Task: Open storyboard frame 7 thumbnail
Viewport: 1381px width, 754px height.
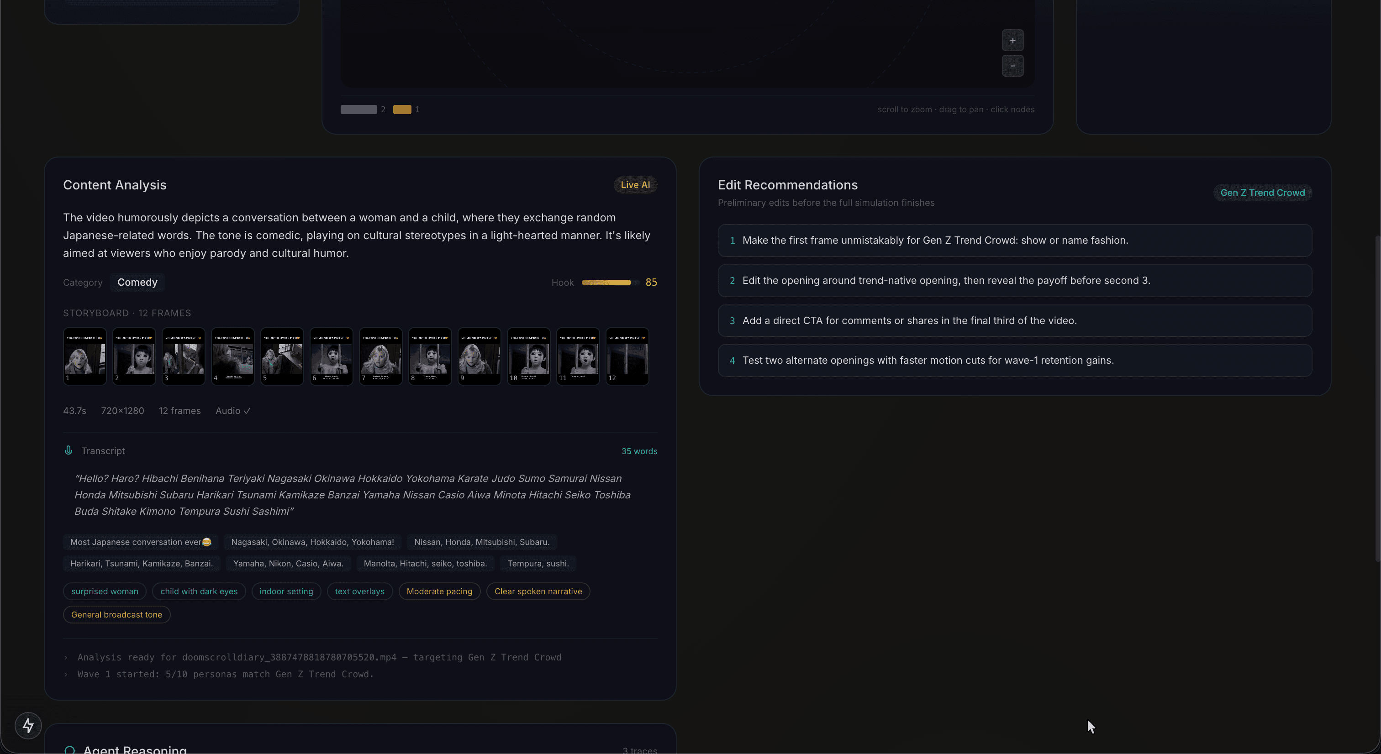Action: 380,356
